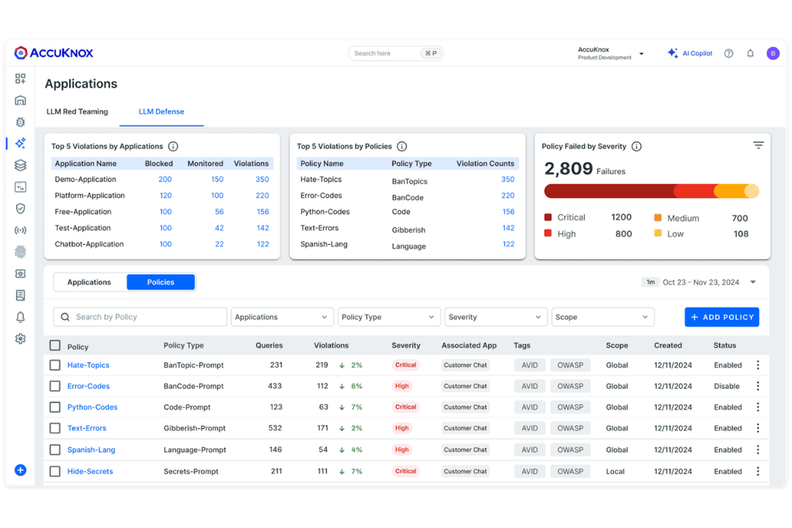Open the notifications bell in the top bar
Screen dimensions: 792x528
point(750,53)
